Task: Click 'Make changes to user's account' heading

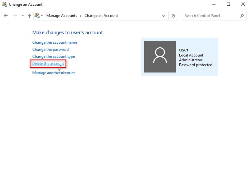Action: [x=68, y=32]
